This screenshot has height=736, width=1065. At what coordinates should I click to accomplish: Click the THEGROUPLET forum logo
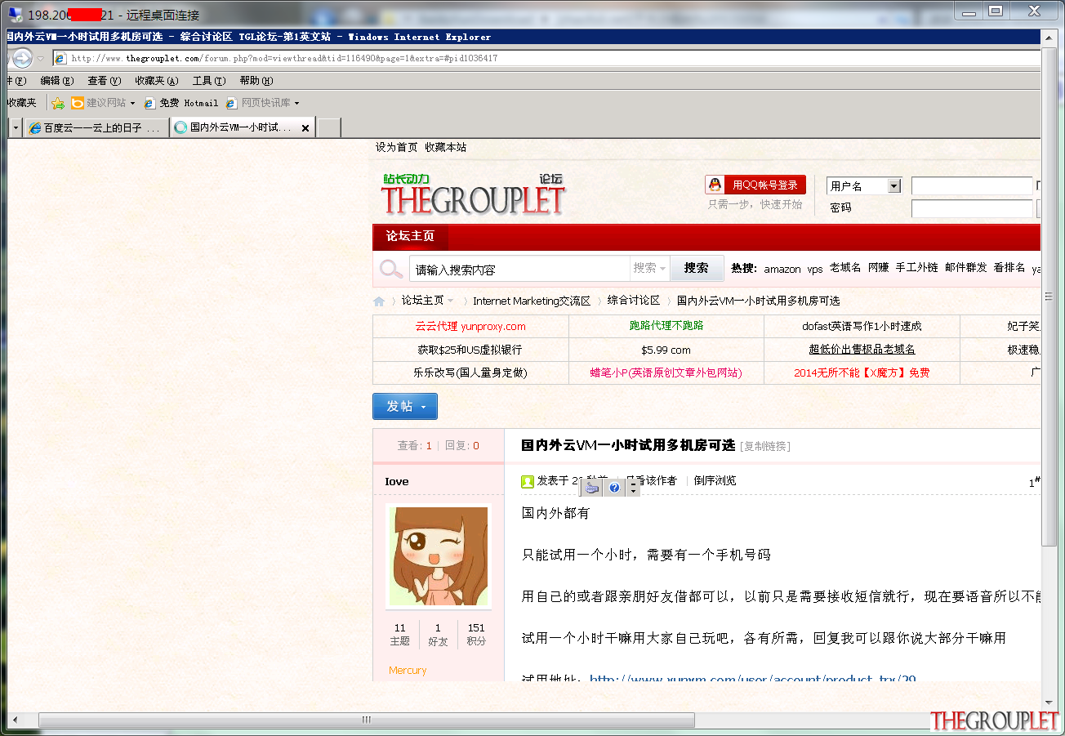(473, 194)
